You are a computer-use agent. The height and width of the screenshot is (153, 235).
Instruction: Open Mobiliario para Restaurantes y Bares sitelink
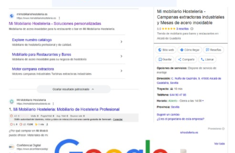point(42,54)
